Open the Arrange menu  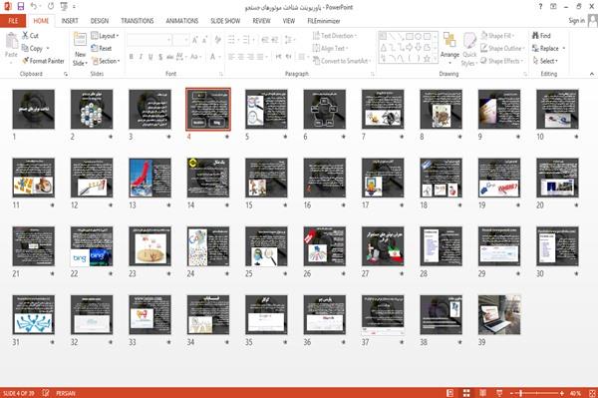(449, 49)
